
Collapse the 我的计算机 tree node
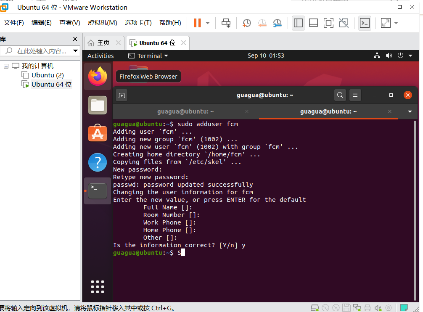[6, 66]
